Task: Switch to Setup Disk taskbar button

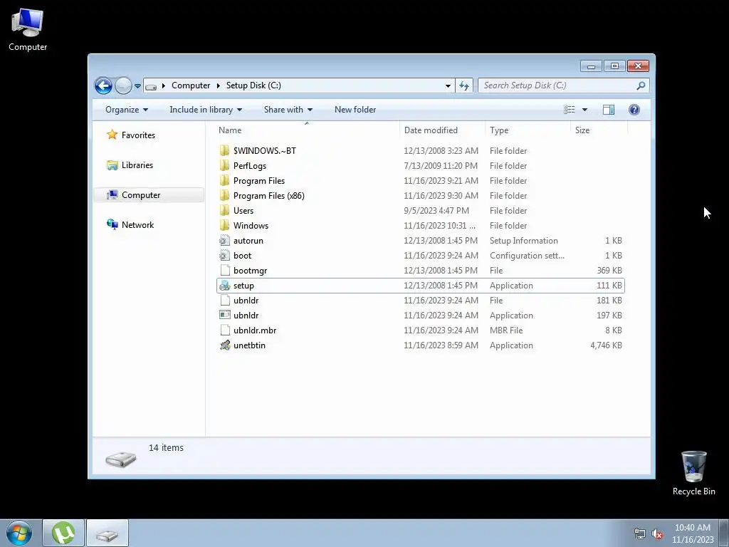Action: point(107,533)
